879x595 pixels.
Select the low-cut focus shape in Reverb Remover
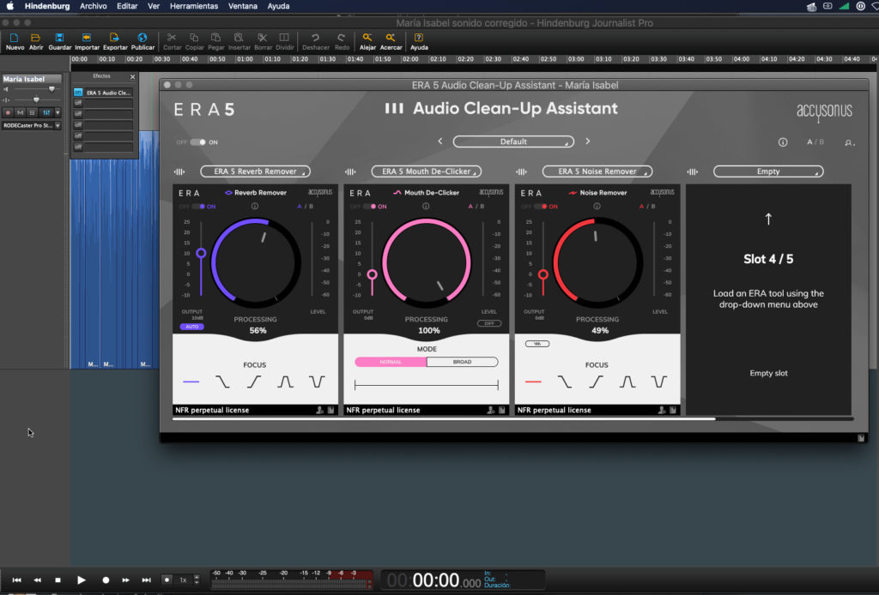(254, 382)
